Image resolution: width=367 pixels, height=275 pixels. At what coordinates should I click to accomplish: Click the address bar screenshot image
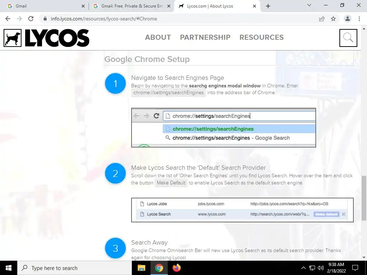click(x=224, y=128)
